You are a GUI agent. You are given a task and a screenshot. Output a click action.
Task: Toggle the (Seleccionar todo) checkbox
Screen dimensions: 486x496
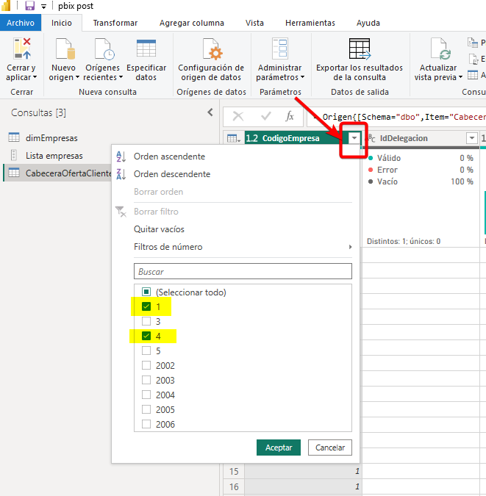[x=146, y=292]
